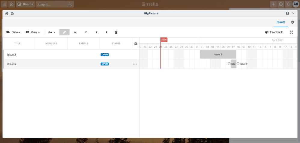Open the Feedback button
The height and width of the screenshot is (143, 300).
point(274,32)
